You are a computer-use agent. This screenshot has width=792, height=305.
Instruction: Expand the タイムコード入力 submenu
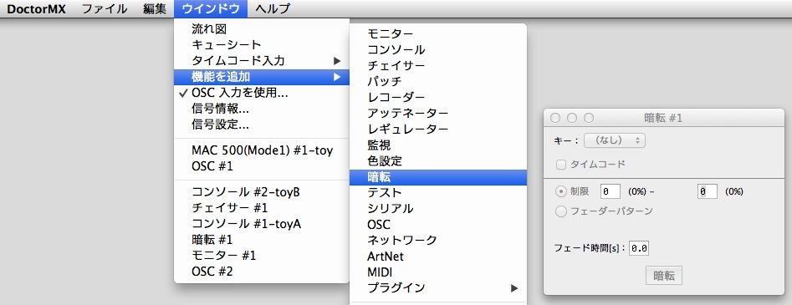coord(262,61)
